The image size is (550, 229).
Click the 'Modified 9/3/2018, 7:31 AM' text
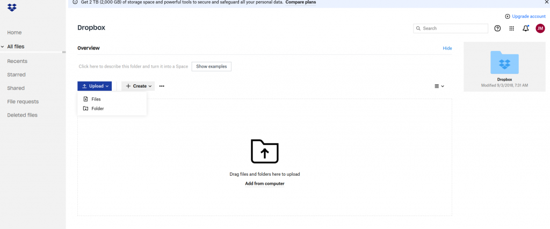click(504, 85)
